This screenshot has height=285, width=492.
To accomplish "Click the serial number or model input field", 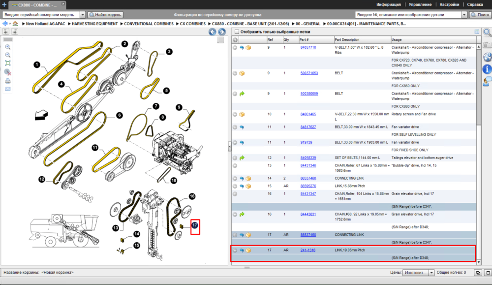I will pyautogui.click(x=41, y=15).
